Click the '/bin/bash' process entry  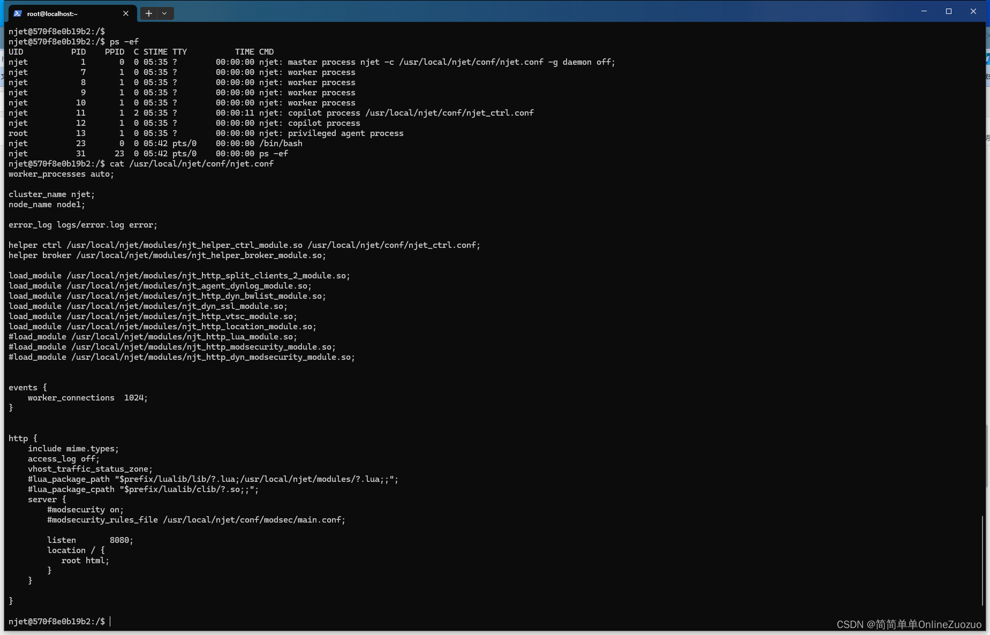coord(155,143)
